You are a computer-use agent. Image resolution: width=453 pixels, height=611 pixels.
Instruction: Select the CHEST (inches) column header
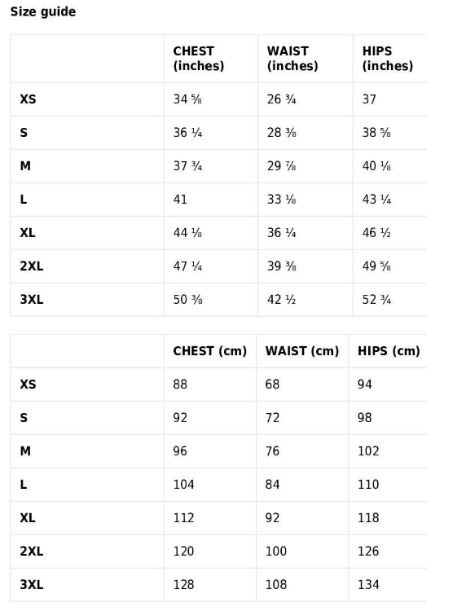coord(199,59)
